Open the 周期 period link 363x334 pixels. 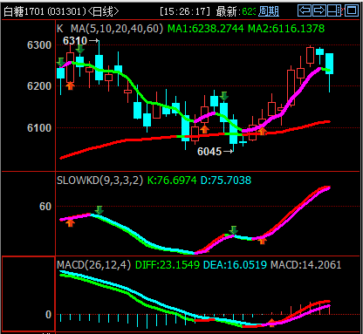(269, 11)
